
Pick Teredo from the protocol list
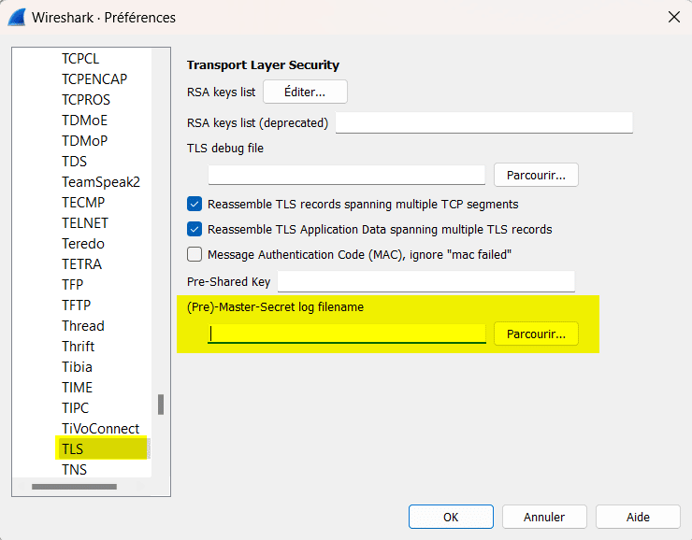83,244
